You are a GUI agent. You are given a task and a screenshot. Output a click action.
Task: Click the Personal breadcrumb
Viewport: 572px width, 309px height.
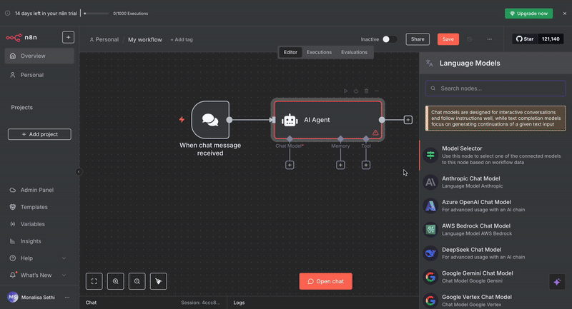click(104, 40)
